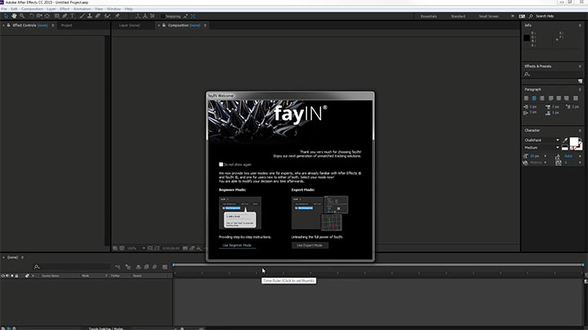Open the Animation menu

click(x=82, y=9)
